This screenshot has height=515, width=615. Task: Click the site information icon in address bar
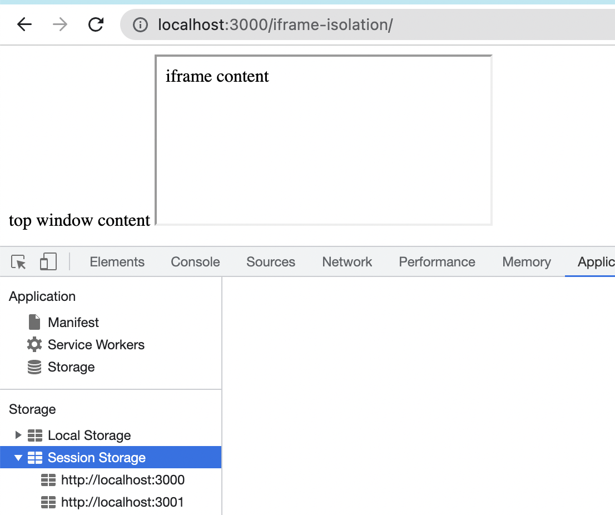click(x=140, y=24)
